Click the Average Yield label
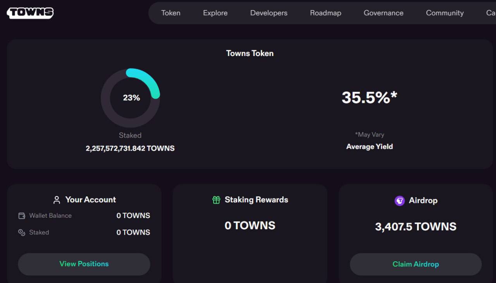This screenshot has width=496, height=283. 369,147
